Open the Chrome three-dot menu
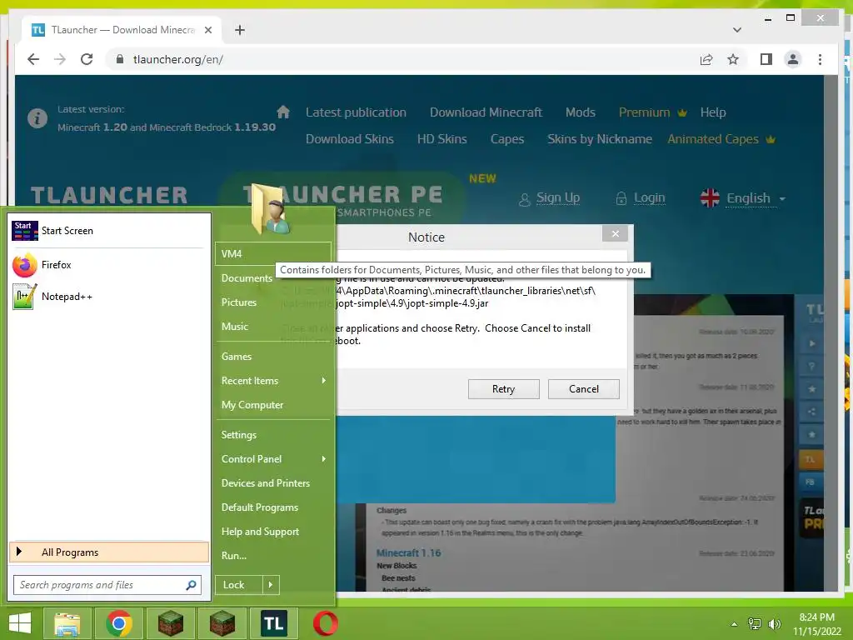The image size is (853, 640). coord(820,59)
